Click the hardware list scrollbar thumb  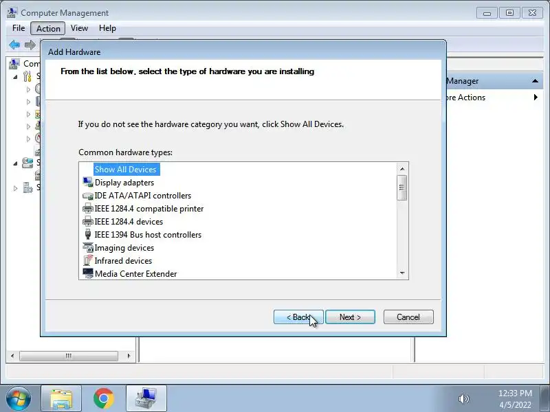pyautogui.click(x=402, y=187)
